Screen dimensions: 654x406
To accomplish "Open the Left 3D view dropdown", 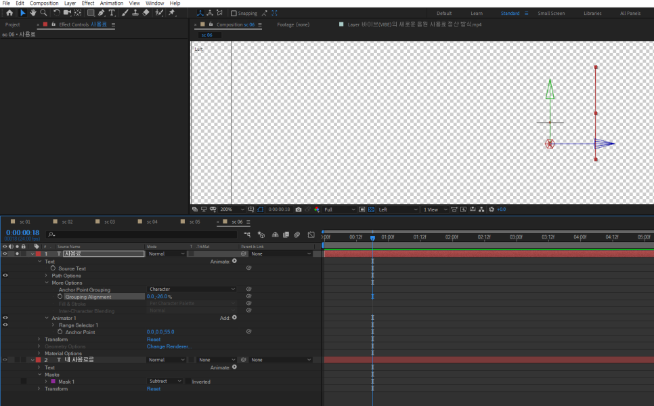I will point(397,209).
